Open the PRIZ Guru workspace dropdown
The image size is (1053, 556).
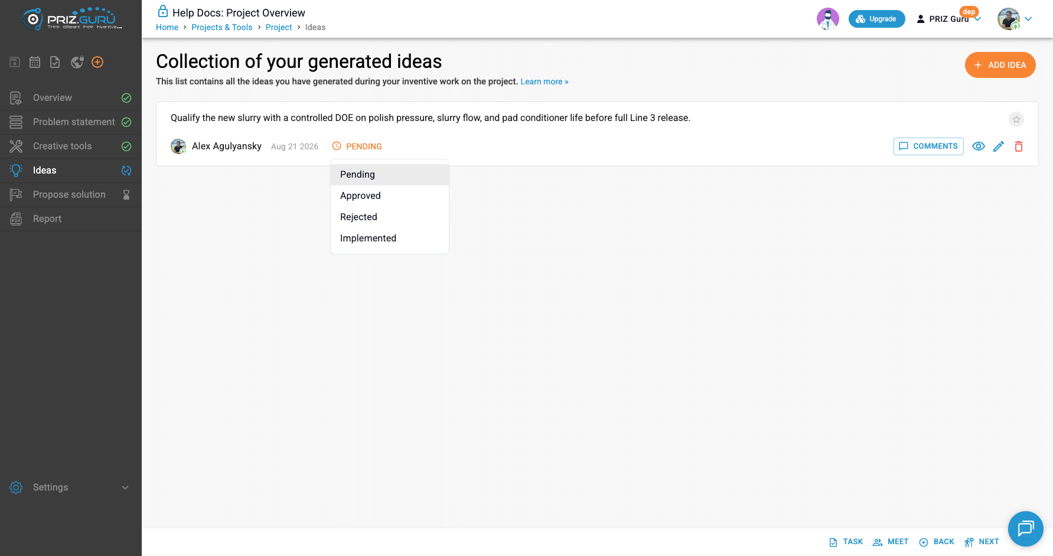[x=949, y=19]
